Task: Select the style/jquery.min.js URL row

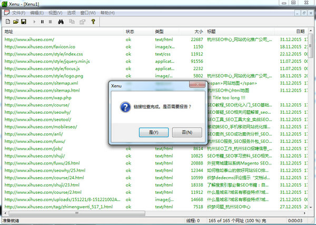Action: [155, 61]
